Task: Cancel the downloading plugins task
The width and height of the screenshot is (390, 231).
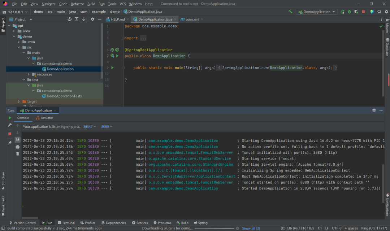Action: pyautogui.click(x=238, y=228)
